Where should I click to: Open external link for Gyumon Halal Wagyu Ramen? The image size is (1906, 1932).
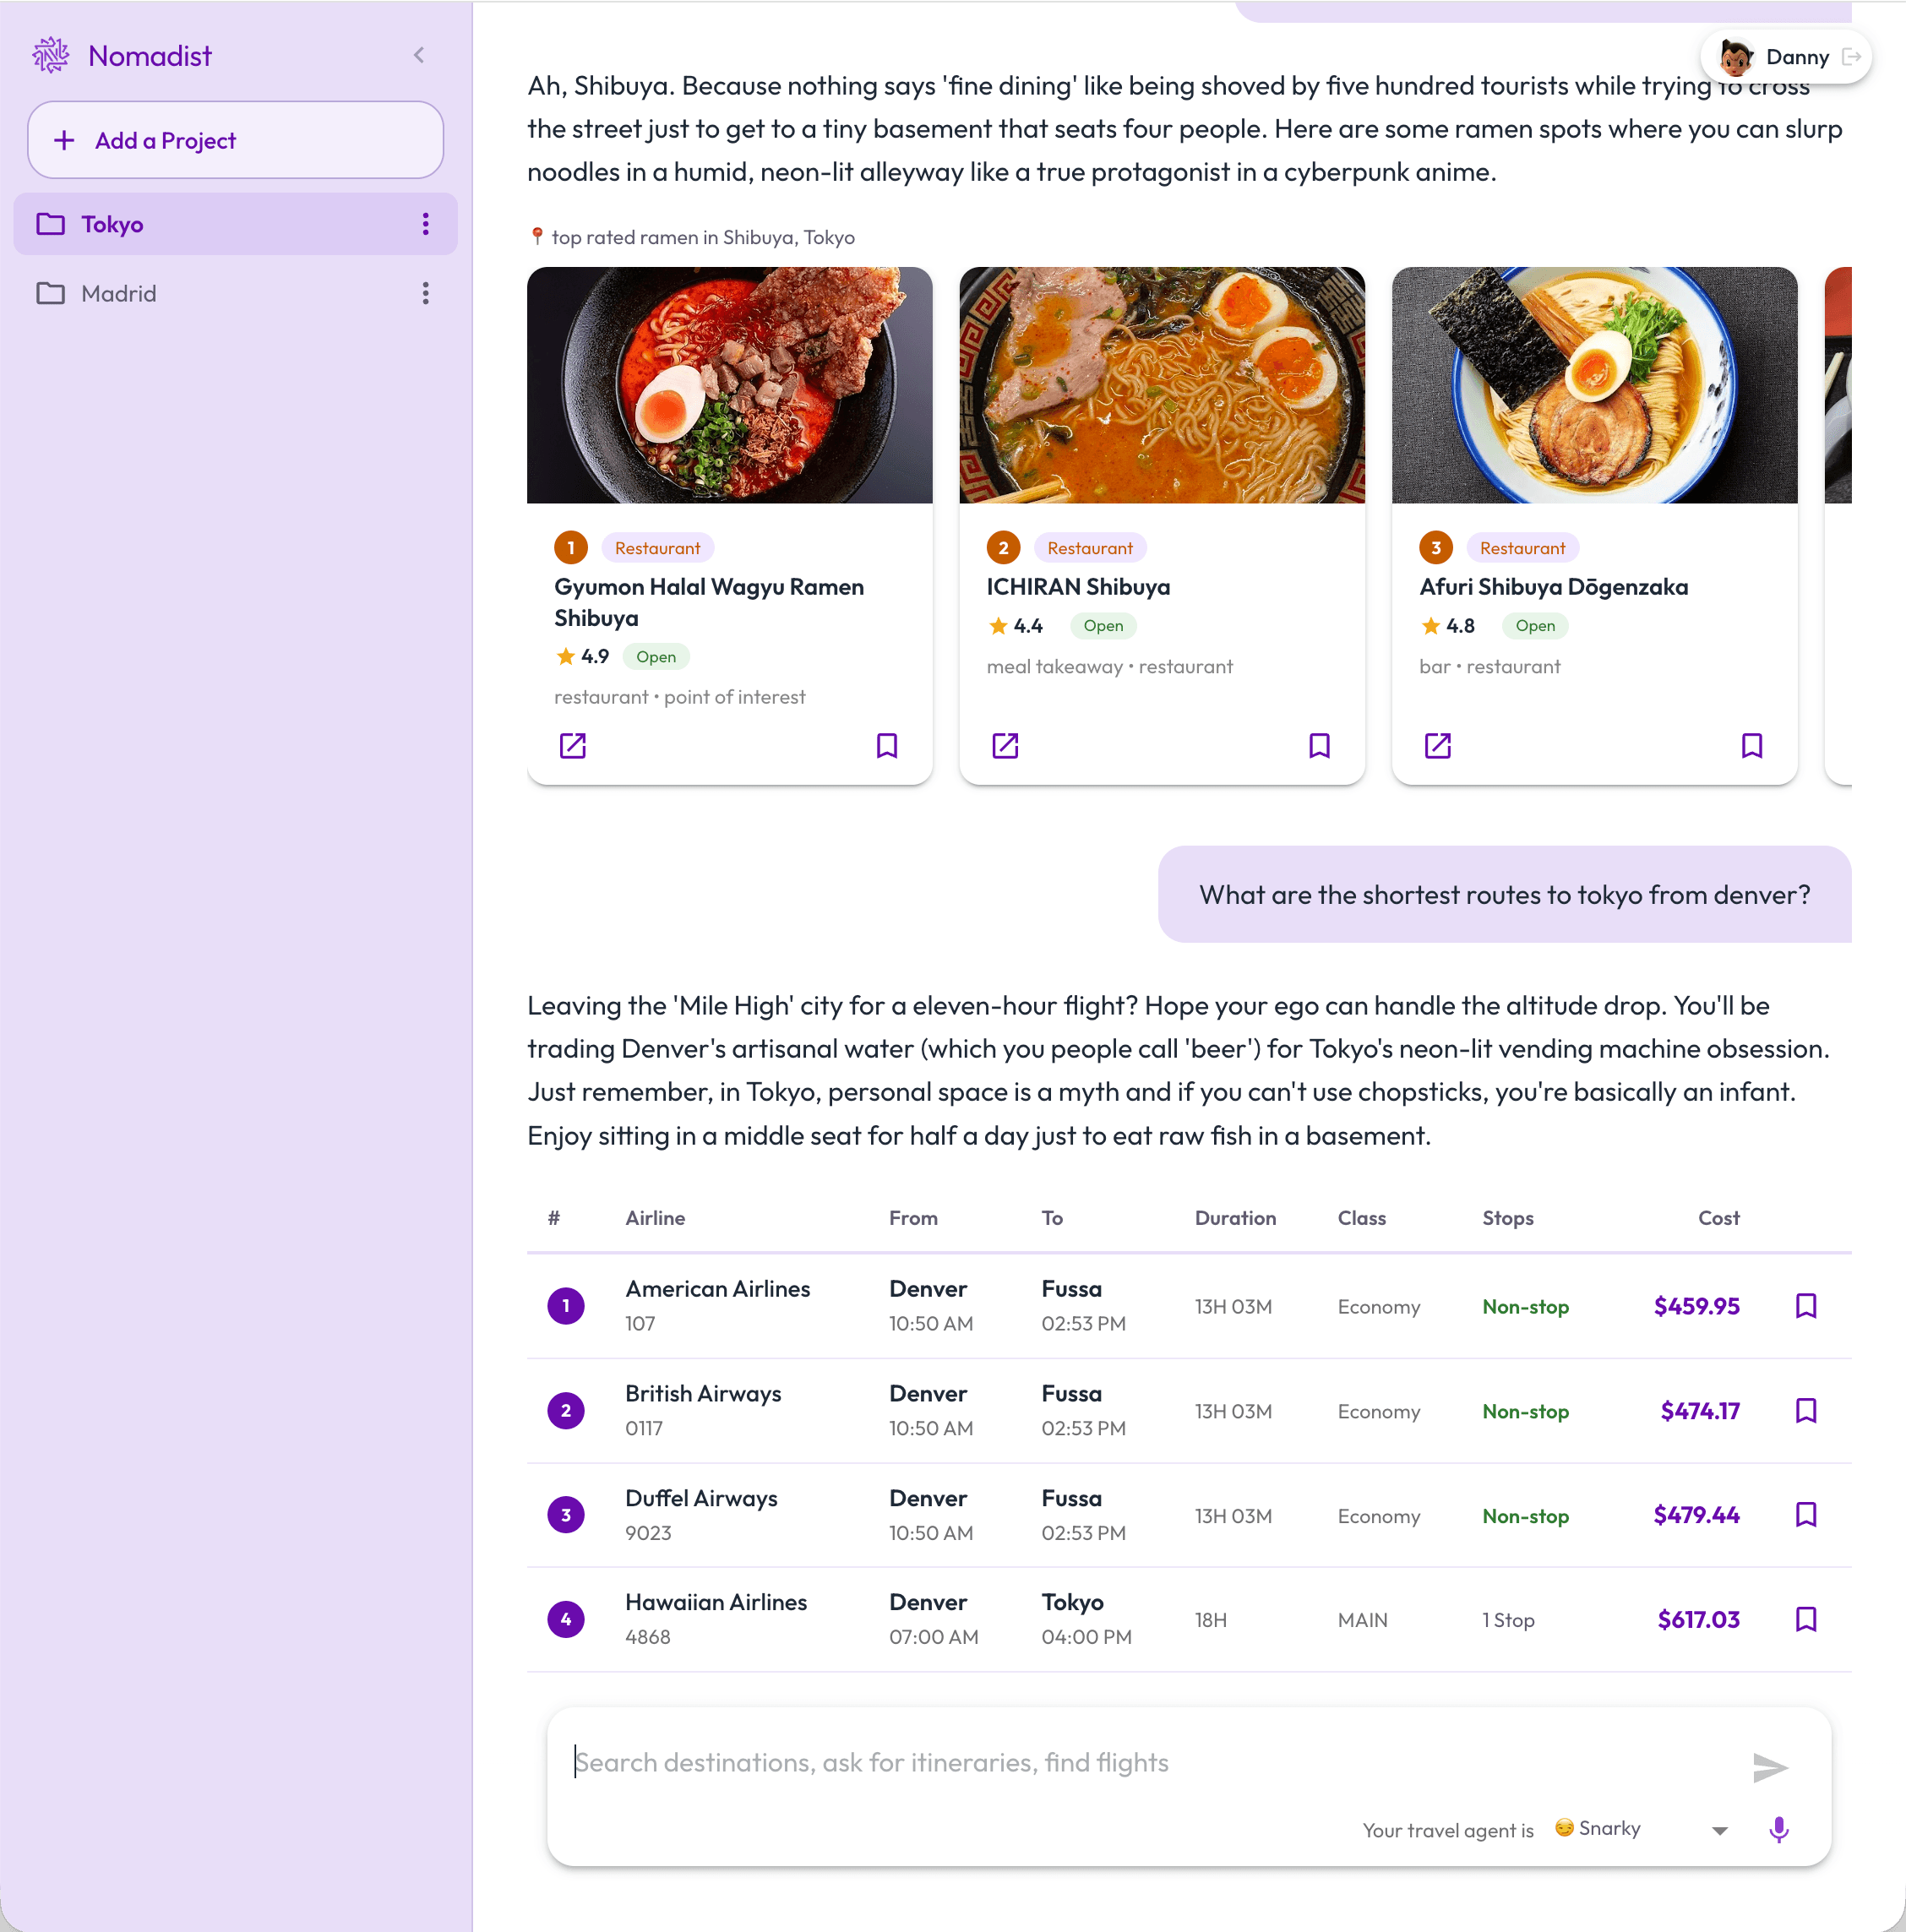tap(572, 745)
